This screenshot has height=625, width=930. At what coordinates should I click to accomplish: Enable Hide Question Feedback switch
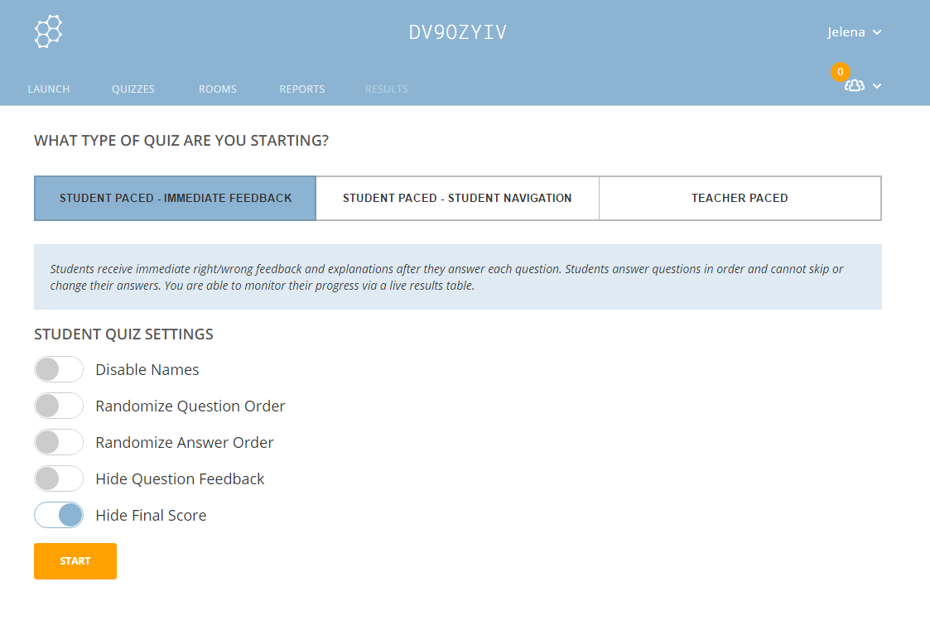point(59,479)
